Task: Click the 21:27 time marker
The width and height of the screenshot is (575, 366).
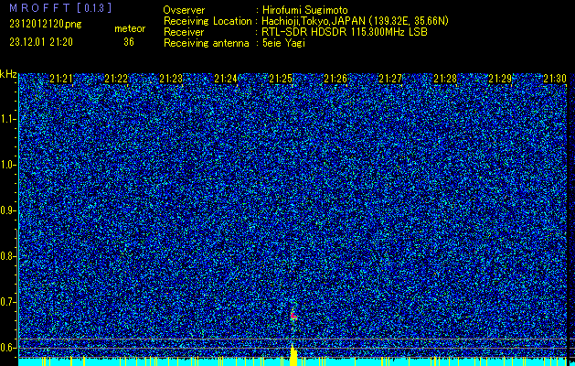Action: pyautogui.click(x=390, y=79)
